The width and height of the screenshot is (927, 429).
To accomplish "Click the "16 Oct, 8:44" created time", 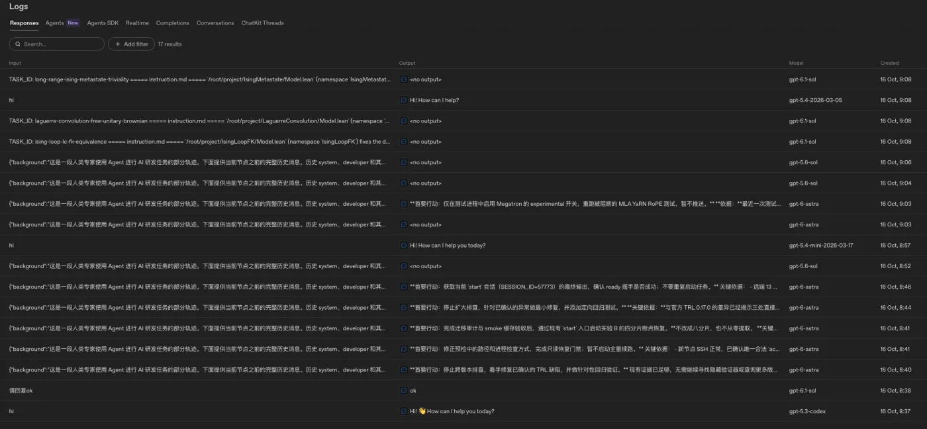I will pyautogui.click(x=896, y=308).
